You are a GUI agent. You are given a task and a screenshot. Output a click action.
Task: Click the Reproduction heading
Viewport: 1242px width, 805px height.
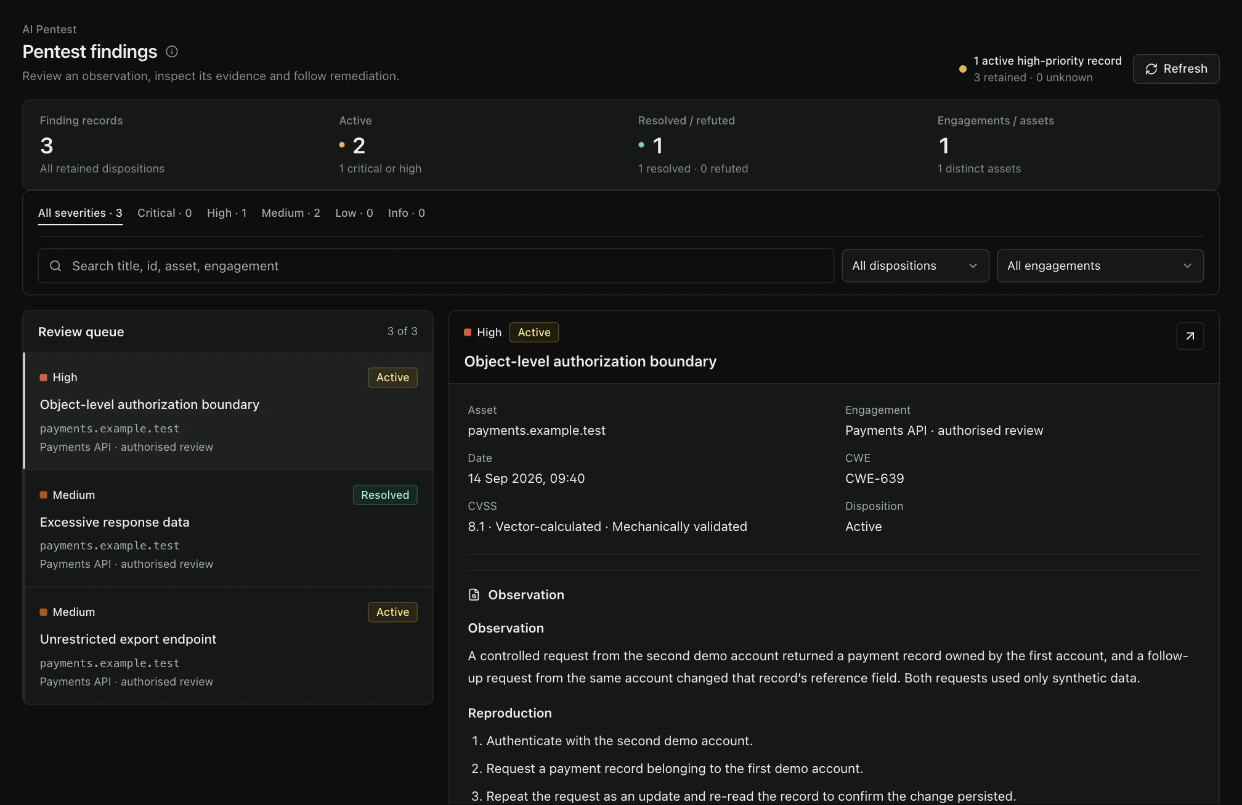(509, 713)
